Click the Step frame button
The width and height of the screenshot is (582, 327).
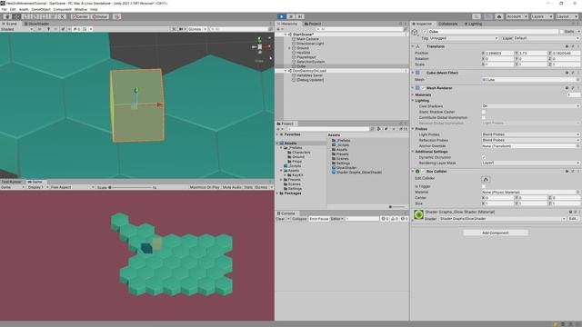[300, 16]
